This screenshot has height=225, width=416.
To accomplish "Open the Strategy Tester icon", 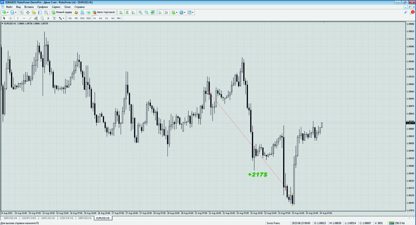I will click(x=46, y=12).
